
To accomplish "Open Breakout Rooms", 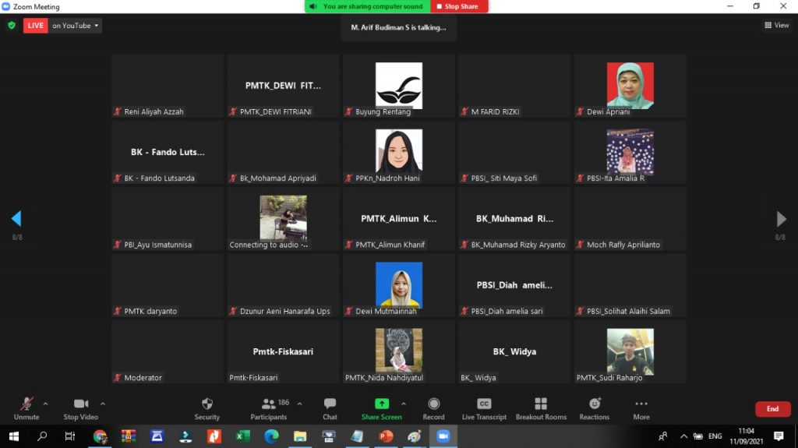I will pos(541,404).
